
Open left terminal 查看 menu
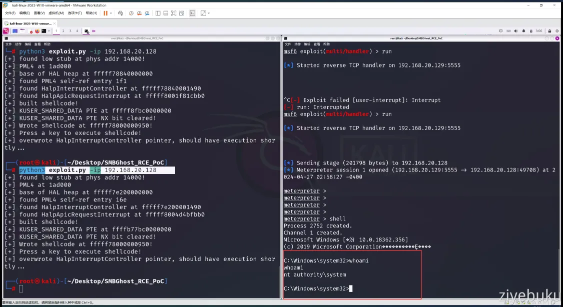tap(38, 44)
